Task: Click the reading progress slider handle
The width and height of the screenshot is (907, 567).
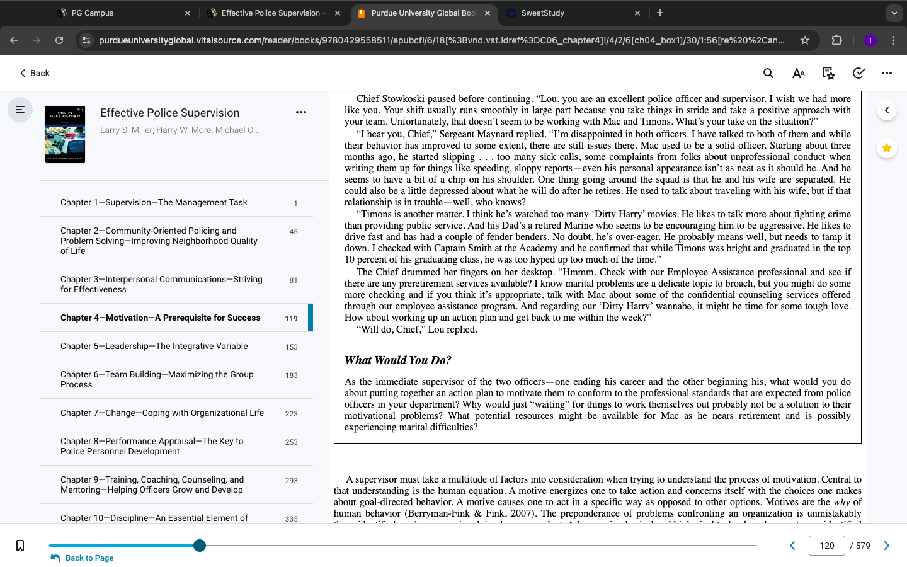Action: [200, 546]
